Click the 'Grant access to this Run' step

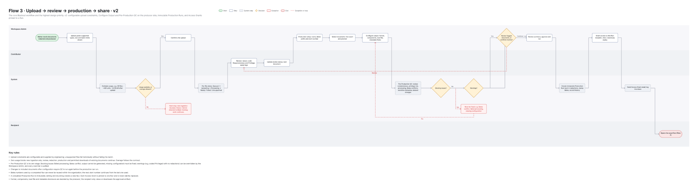pyautogui.click(x=605, y=38)
